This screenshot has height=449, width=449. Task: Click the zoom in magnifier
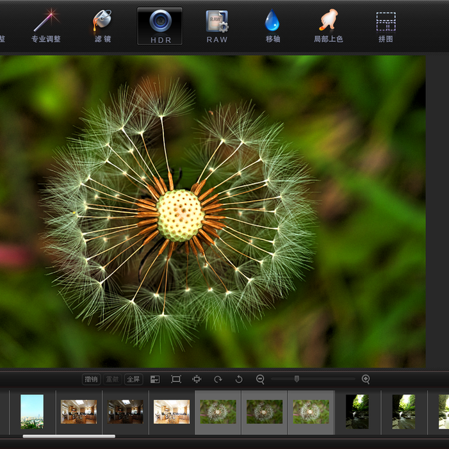366,379
